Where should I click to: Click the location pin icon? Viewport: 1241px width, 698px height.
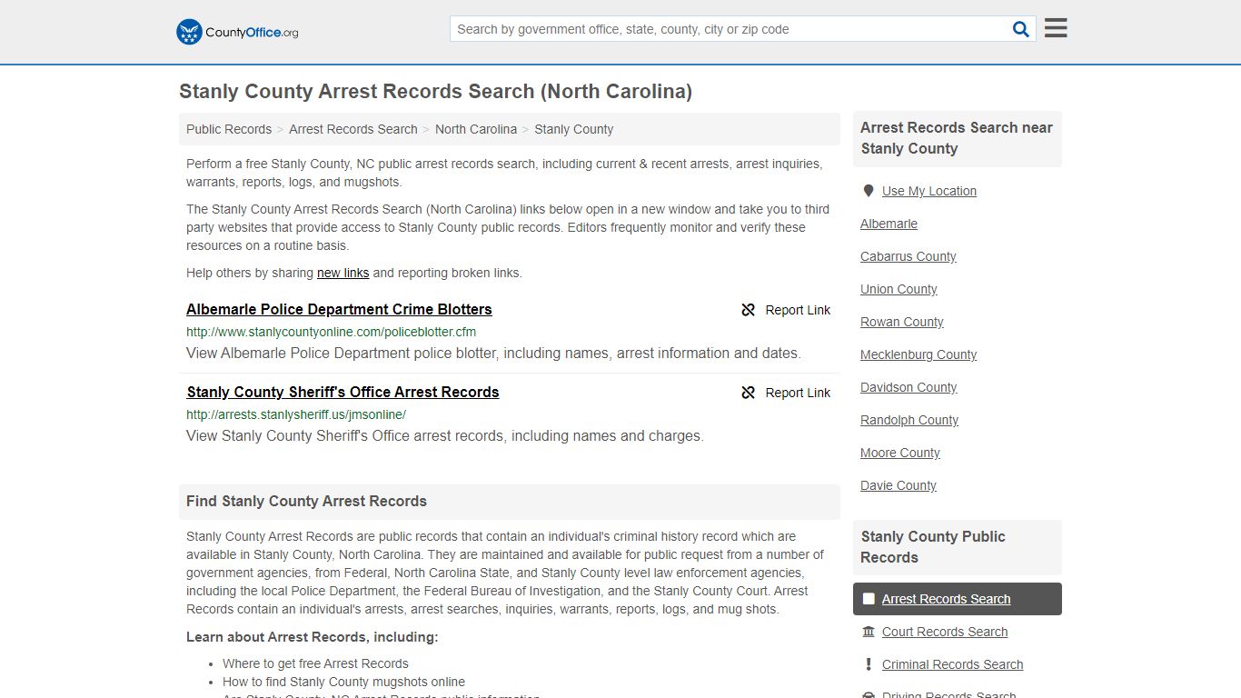click(869, 191)
